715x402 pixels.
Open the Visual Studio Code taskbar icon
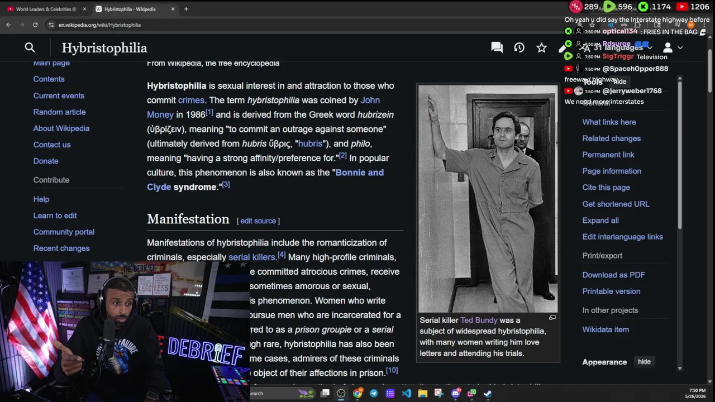406,393
